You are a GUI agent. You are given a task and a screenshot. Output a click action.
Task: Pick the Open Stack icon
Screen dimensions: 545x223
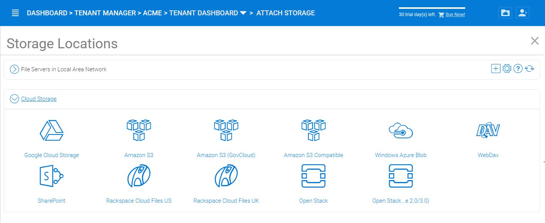click(314, 176)
